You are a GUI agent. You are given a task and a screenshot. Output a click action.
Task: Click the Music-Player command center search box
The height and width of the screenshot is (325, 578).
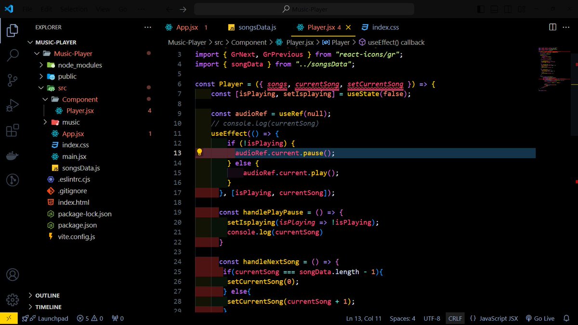(x=304, y=9)
